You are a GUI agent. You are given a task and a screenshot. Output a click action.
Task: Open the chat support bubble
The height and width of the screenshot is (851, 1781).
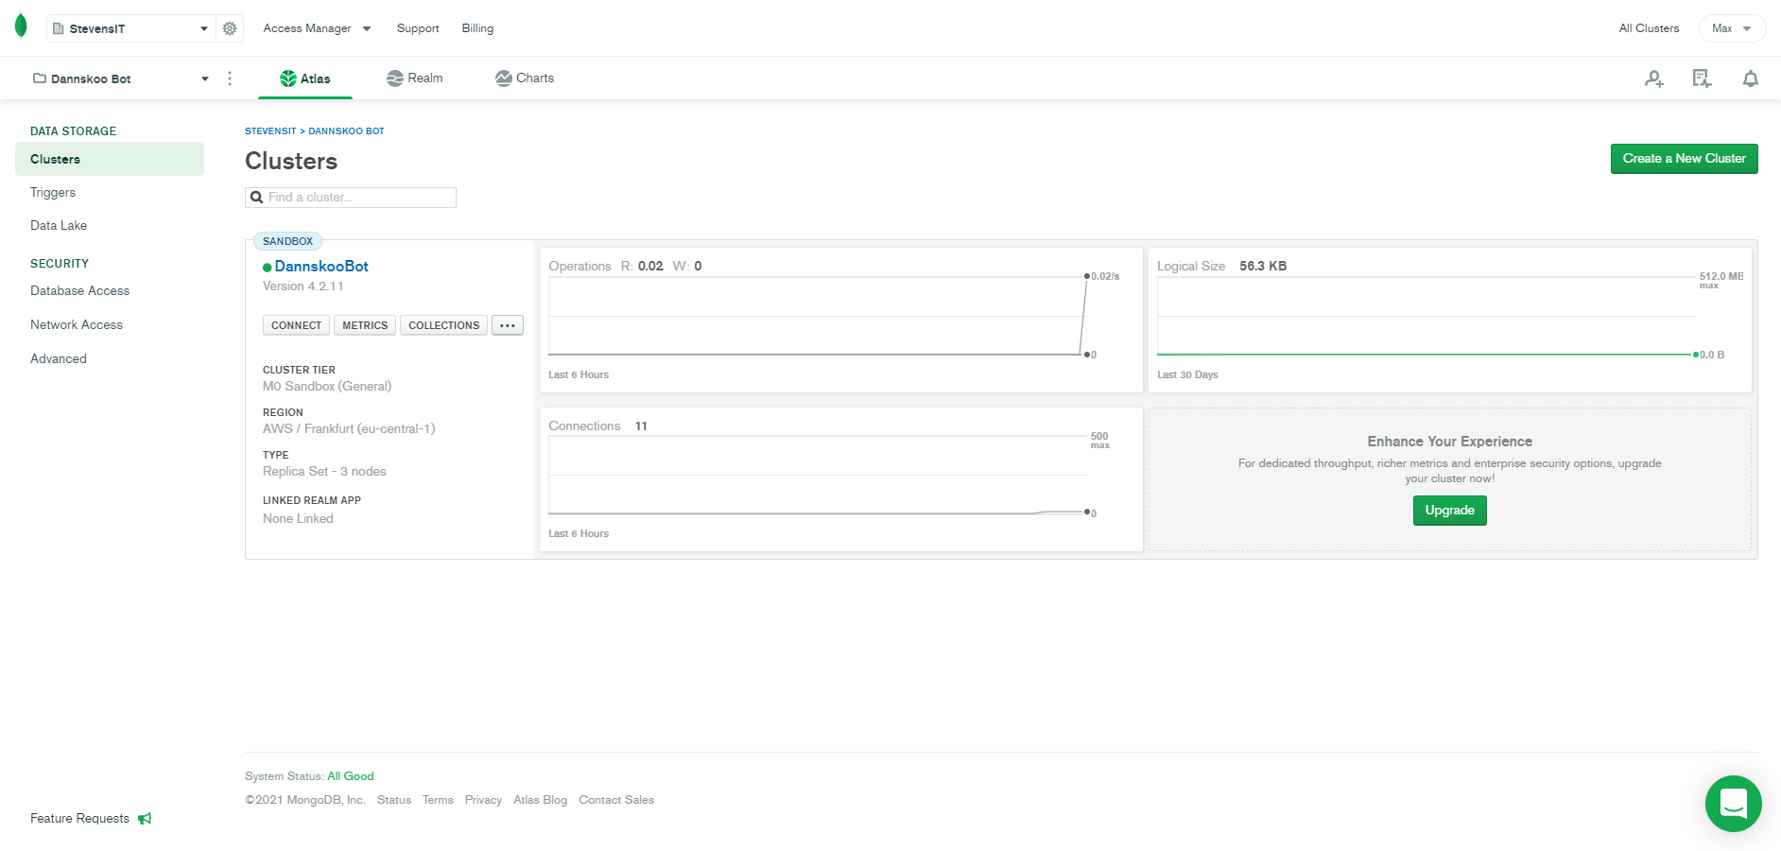click(x=1733, y=804)
